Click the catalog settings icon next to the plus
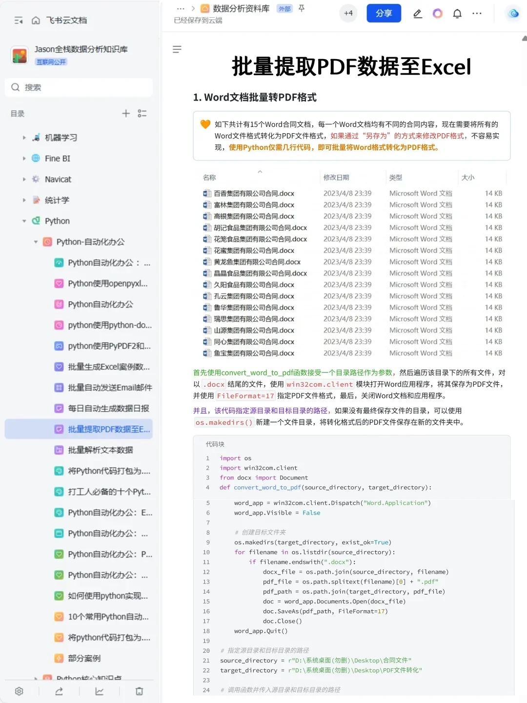This screenshot has width=527, height=703. pyautogui.click(x=142, y=113)
